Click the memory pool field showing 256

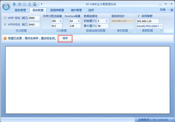55,21
